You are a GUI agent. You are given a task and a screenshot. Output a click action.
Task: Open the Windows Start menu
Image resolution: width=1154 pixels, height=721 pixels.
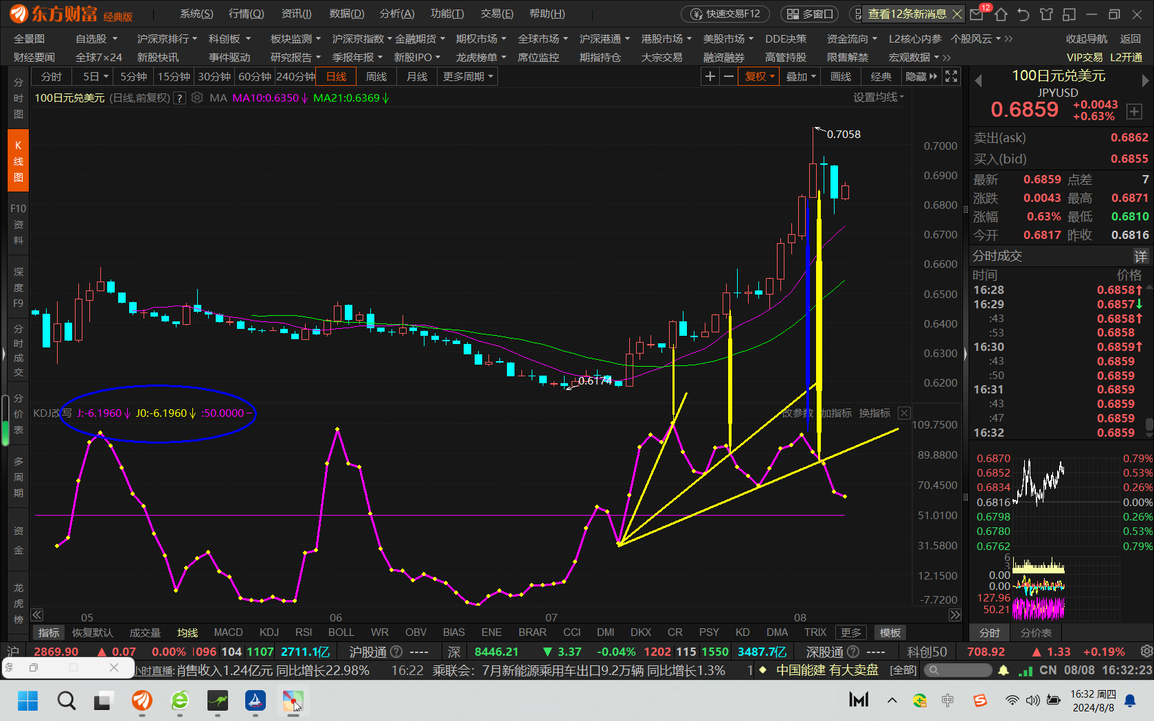(x=27, y=700)
